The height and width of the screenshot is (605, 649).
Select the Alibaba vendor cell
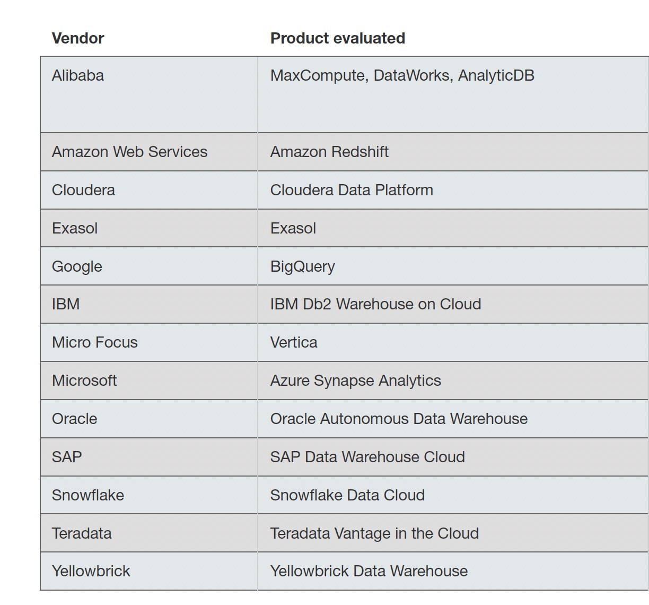tap(78, 75)
